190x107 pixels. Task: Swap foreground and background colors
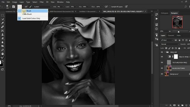(3, 61)
